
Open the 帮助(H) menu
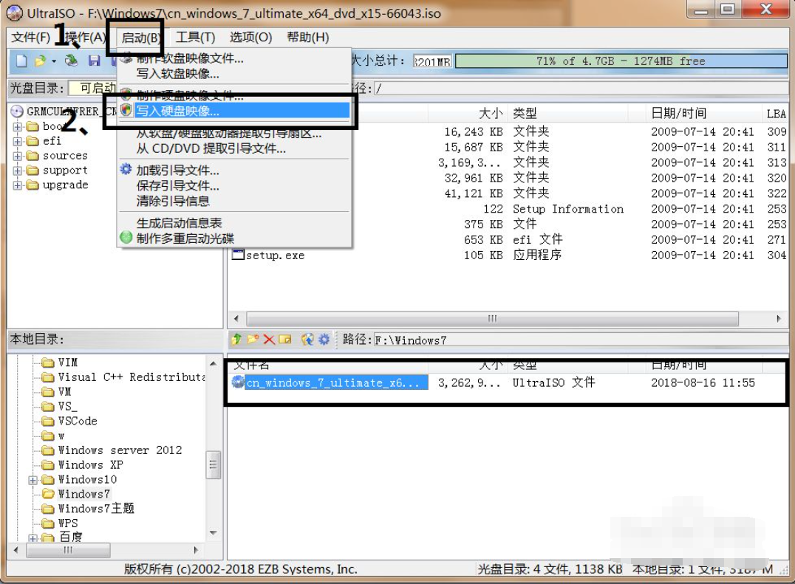pyautogui.click(x=307, y=37)
